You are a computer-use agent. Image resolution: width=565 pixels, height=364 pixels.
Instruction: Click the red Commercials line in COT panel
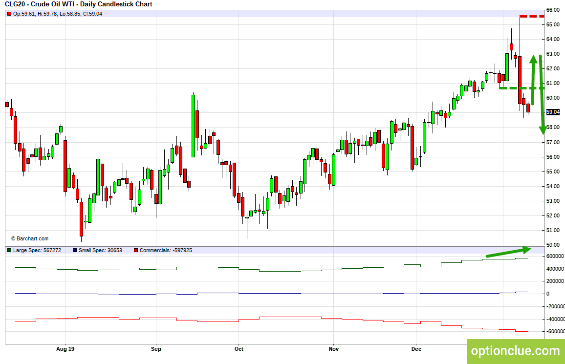(272, 317)
